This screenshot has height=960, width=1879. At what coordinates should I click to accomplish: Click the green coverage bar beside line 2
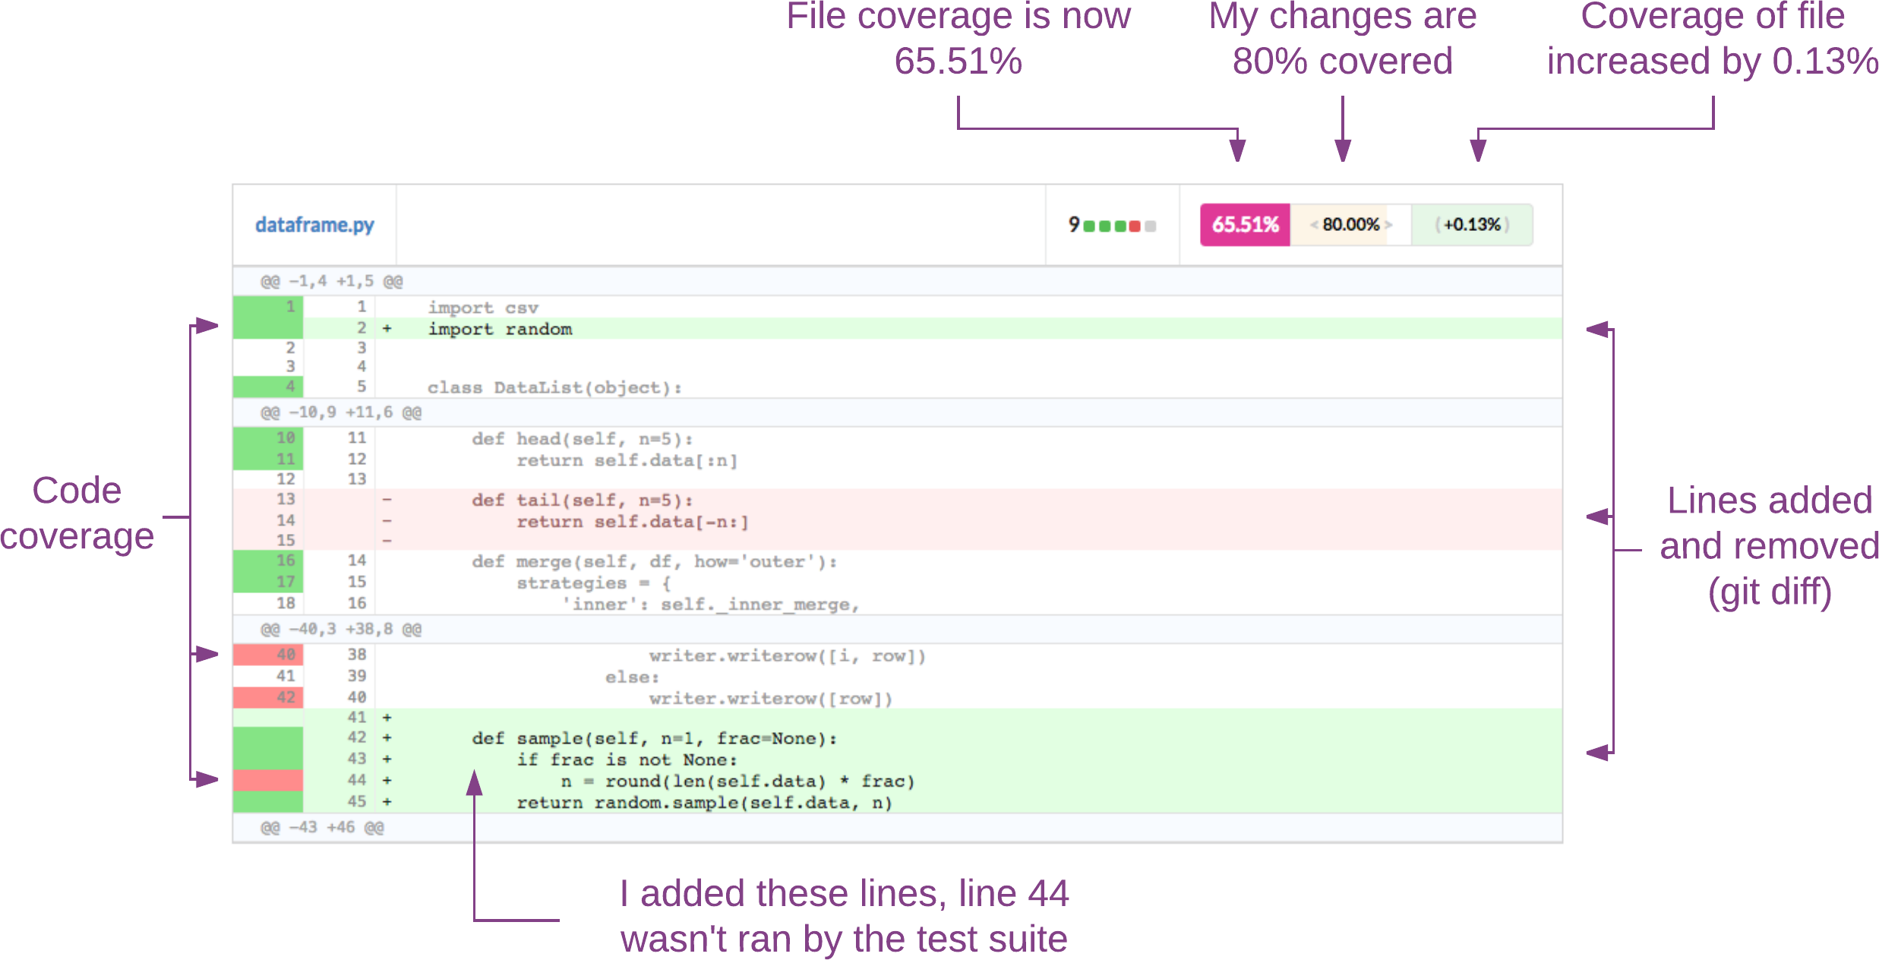[267, 329]
